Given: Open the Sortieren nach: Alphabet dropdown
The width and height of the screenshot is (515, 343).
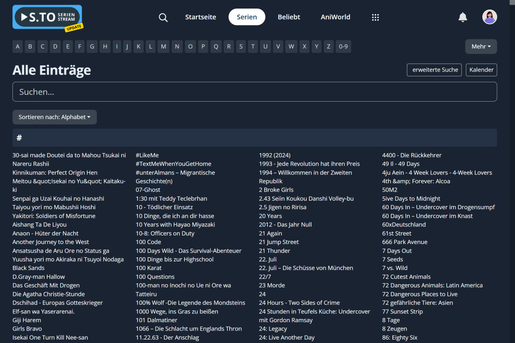Looking at the screenshot, I should (55, 117).
